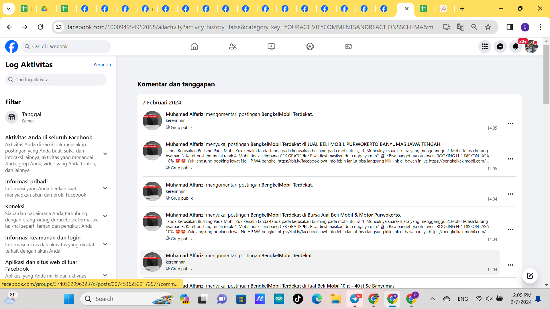Open options for the Bursa Jual Beli Mobil entry
Image resolution: width=550 pixels, height=309 pixels.
point(510,229)
